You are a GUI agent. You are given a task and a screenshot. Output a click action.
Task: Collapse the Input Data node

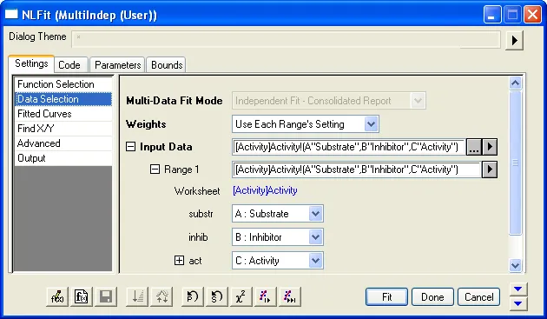pyautogui.click(x=130, y=147)
